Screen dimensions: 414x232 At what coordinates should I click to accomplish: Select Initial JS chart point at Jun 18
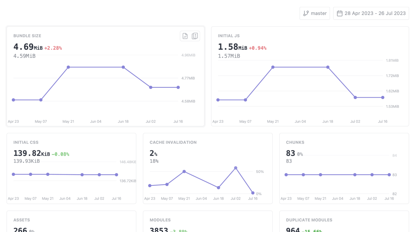click(328, 67)
